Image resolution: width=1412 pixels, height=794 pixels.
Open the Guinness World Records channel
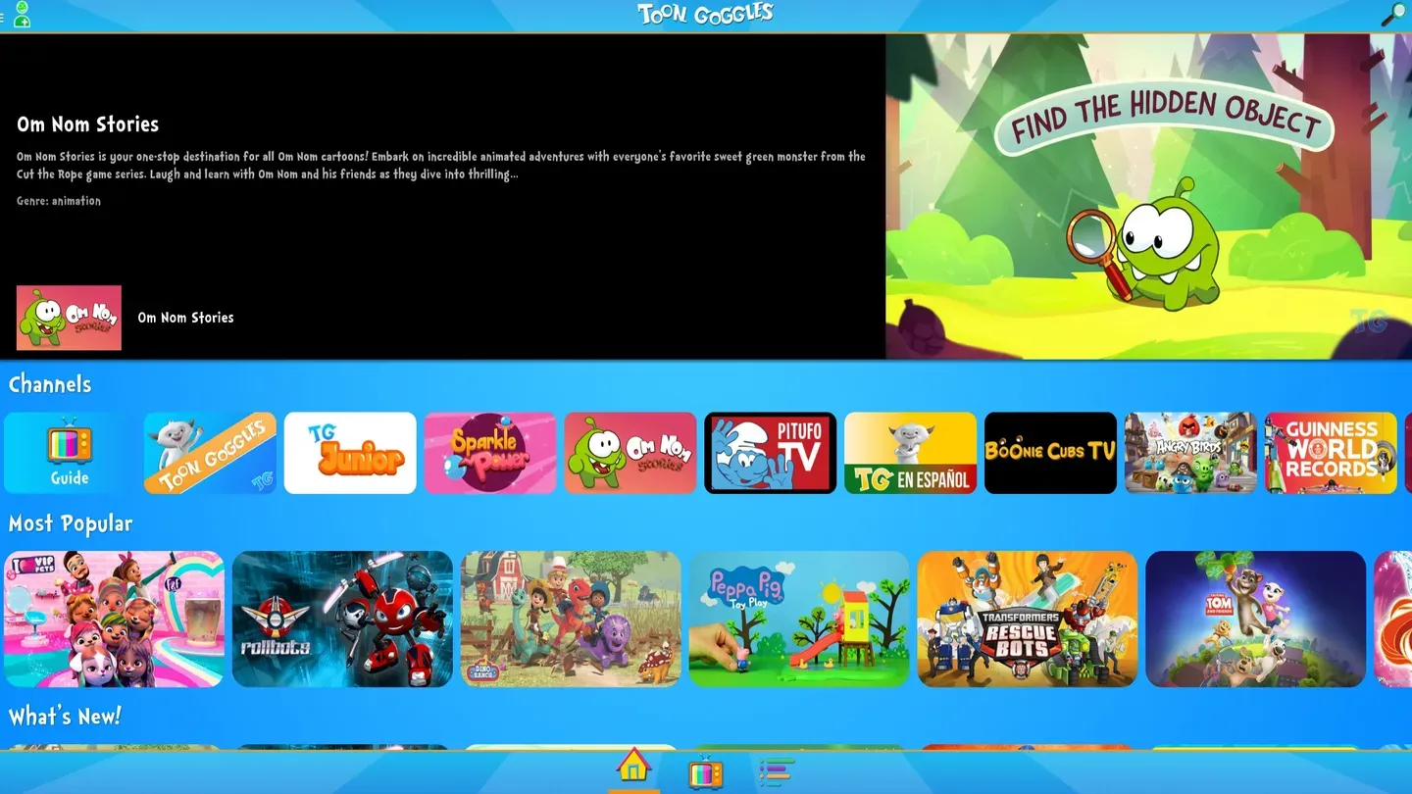click(1331, 453)
